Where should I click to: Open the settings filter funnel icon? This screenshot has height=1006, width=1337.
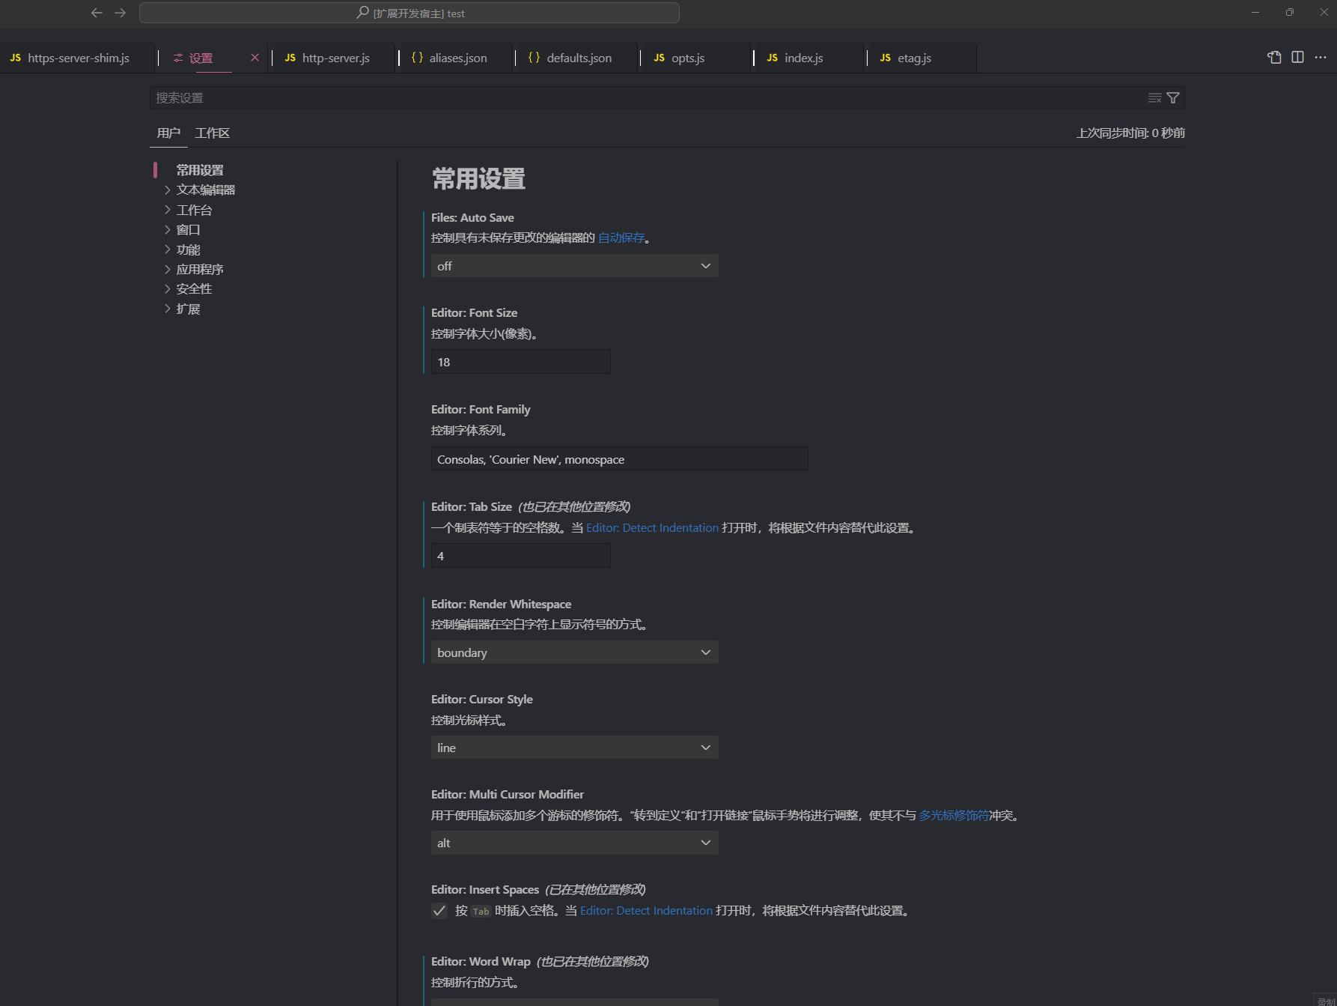[x=1173, y=98]
